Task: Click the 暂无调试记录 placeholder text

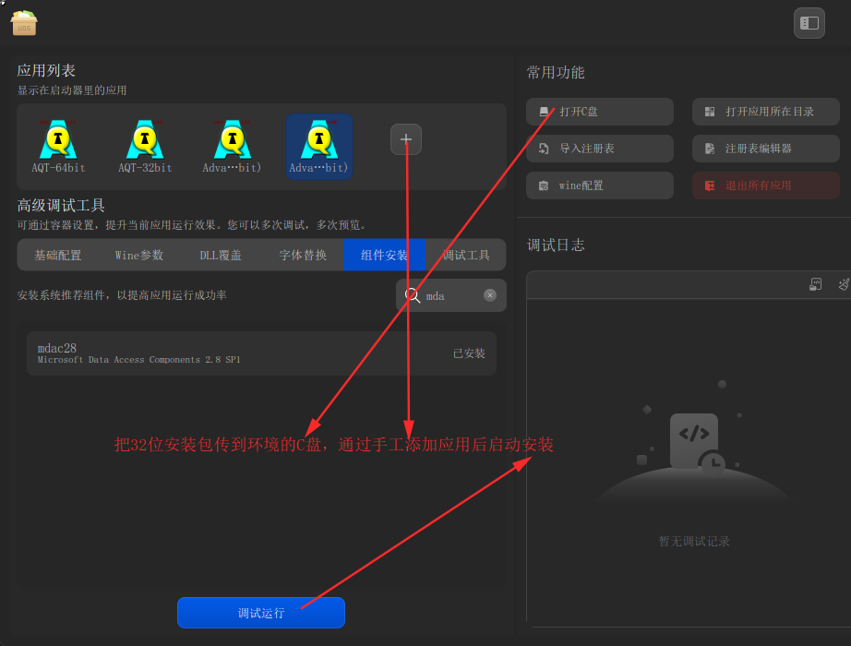Action: click(694, 541)
